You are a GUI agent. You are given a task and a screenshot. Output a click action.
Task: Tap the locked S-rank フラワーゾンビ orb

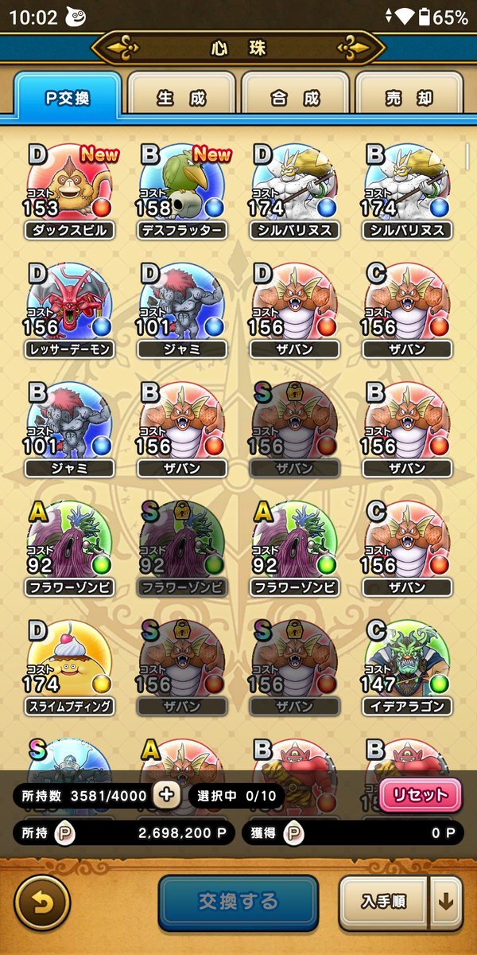tap(182, 549)
